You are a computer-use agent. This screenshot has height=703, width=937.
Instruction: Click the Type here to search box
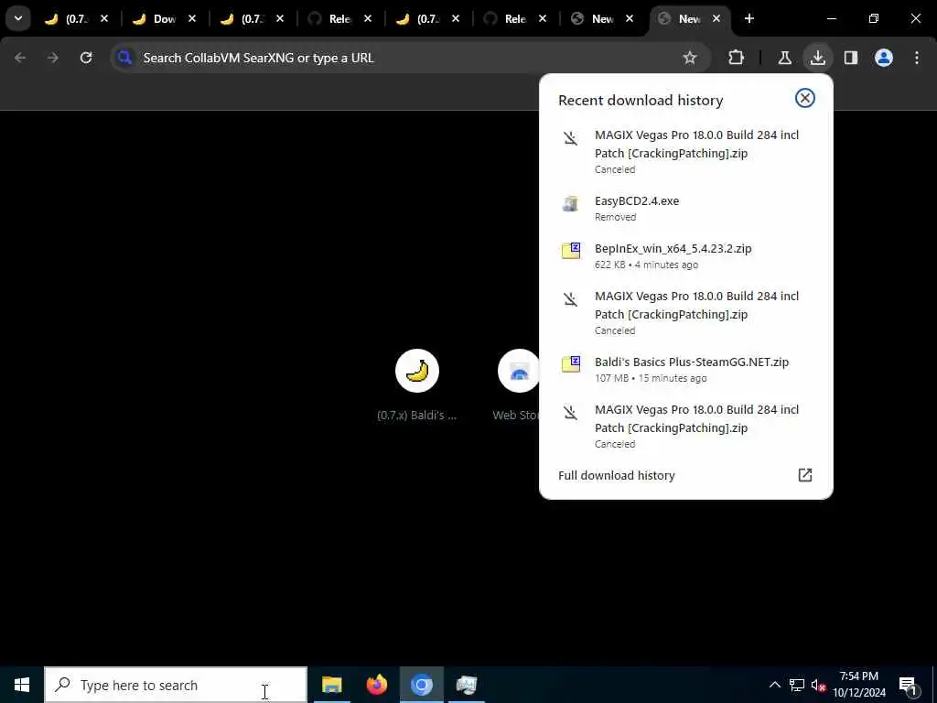tap(176, 685)
